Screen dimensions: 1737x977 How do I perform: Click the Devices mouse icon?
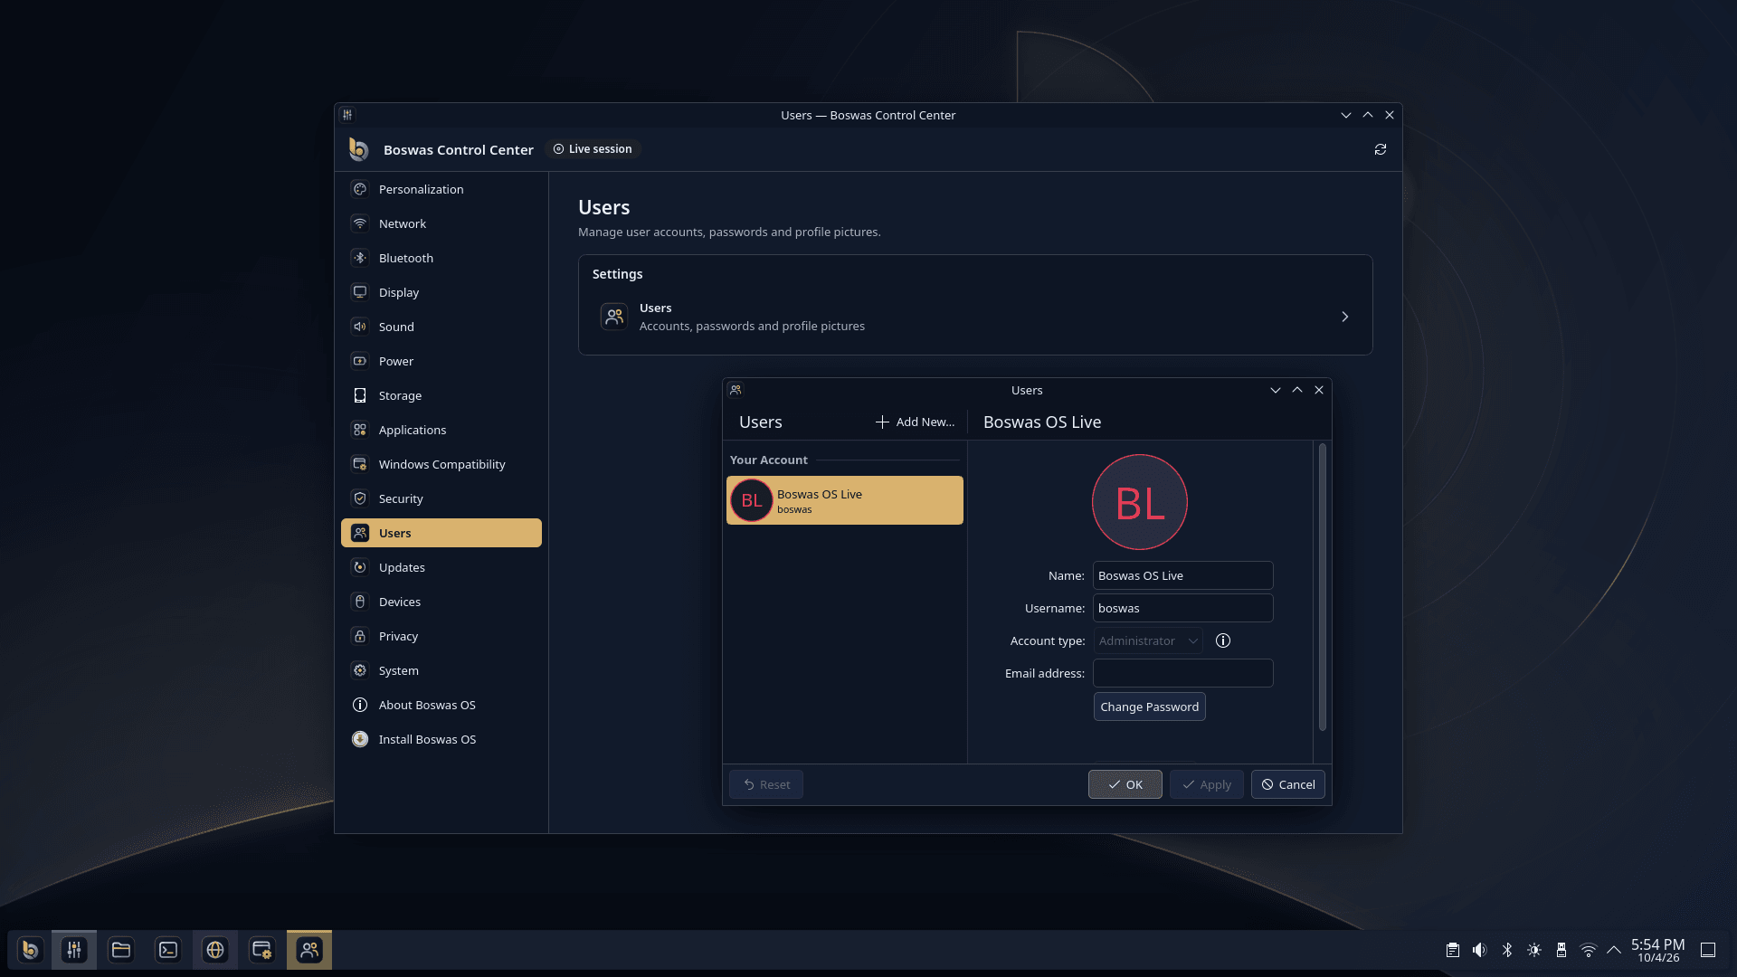[360, 602]
